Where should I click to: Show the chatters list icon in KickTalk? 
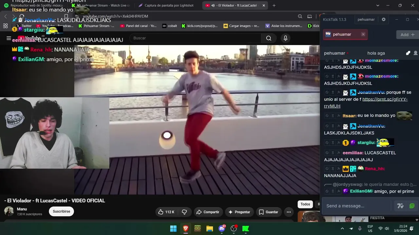[415, 53]
